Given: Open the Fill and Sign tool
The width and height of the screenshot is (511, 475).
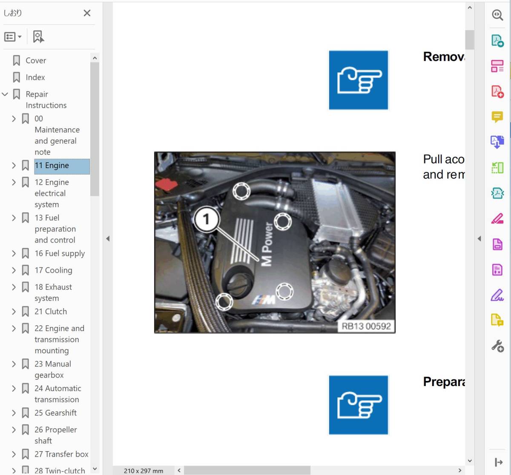Looking at the screenshot, I should pos(497,295).
